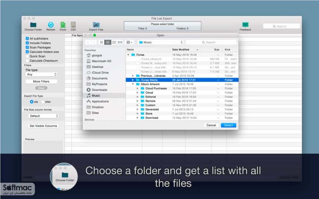Select the Download folder row

[x=182, y=118]
